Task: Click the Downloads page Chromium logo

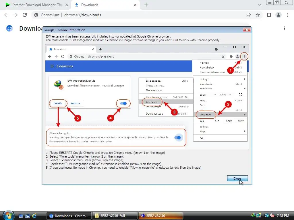Action: tap(9, 28)
